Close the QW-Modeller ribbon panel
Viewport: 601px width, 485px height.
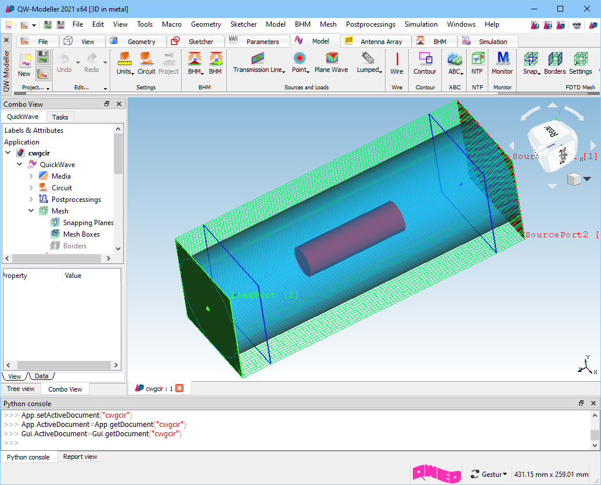(6, 40)
